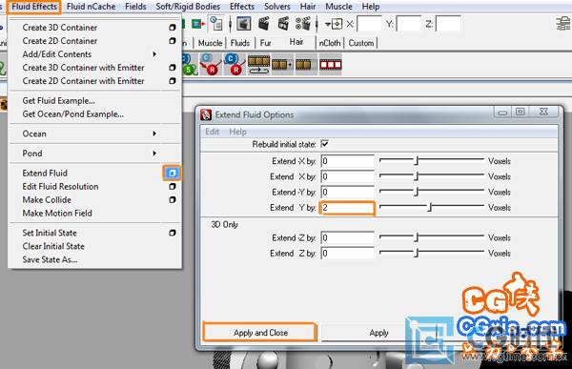The height and width of the screenshot is (369, 572).
Task: Click the Apply and Close button
Action: pos(260,333)
